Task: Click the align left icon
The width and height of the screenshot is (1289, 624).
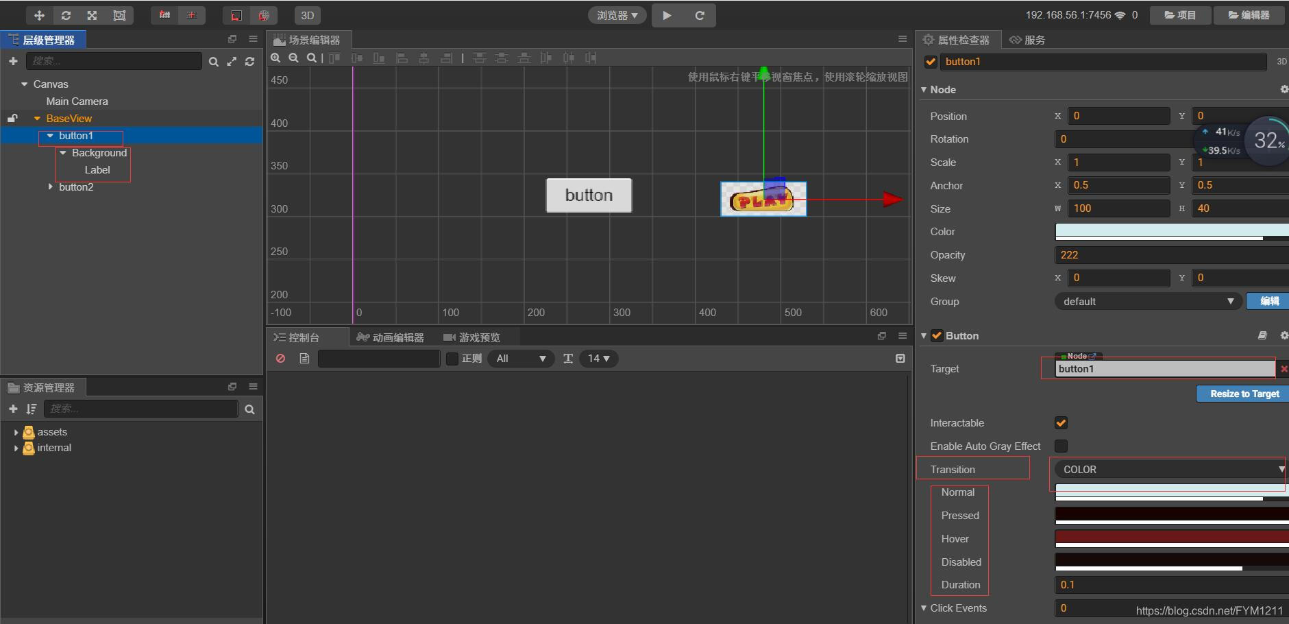Action: [402, 58]
